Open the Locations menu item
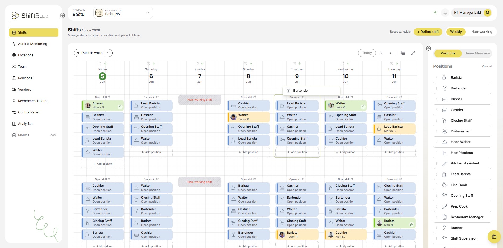Image resolution: width=503 pixels, height=248 pixels. [34, 55]
